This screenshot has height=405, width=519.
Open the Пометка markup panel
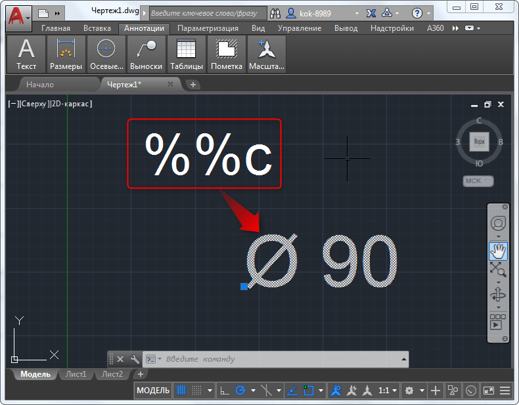pyautogui.click(x=227, y=54)
